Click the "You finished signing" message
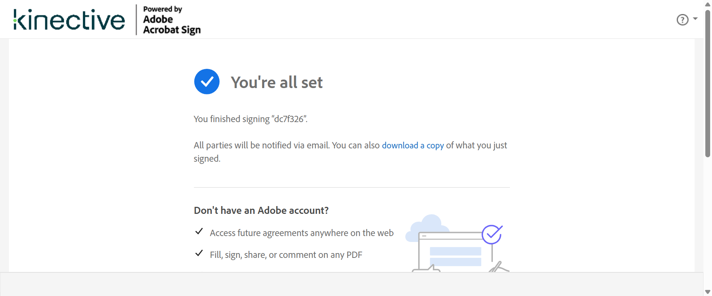The height and width of the screenshot is (296, 712). (x=251, y=119)
